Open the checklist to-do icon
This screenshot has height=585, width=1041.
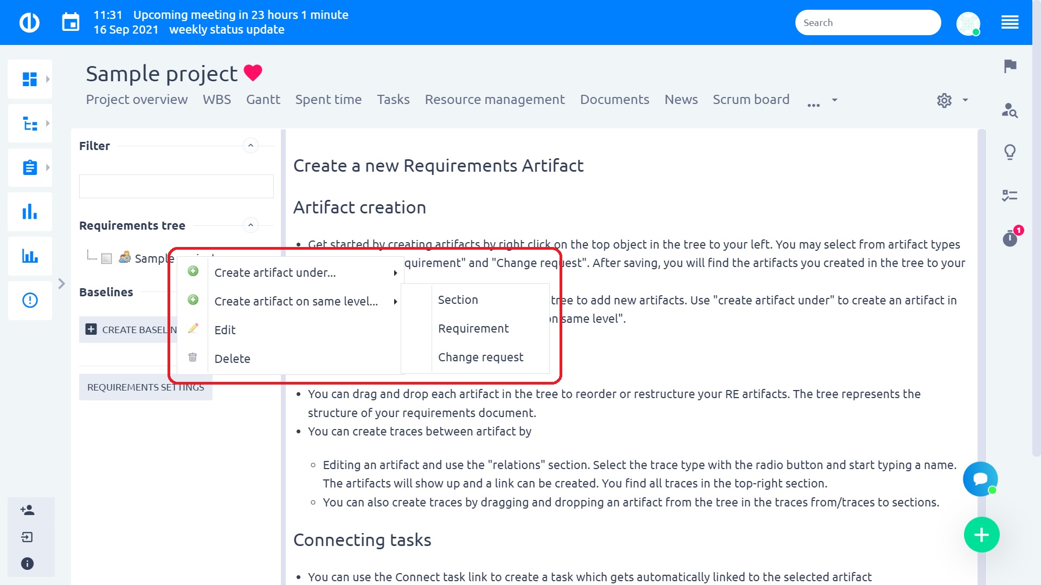click(x=1010, y=195)
